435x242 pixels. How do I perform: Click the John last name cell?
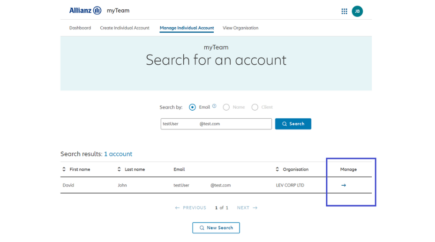pos(122,185)
